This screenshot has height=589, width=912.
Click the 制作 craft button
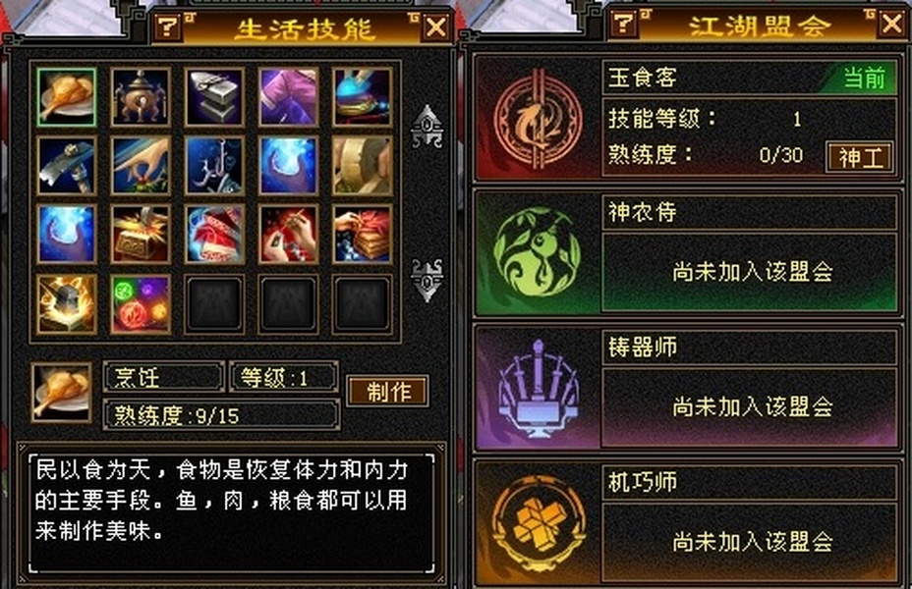pyautogui.click(x=388, y=392)
